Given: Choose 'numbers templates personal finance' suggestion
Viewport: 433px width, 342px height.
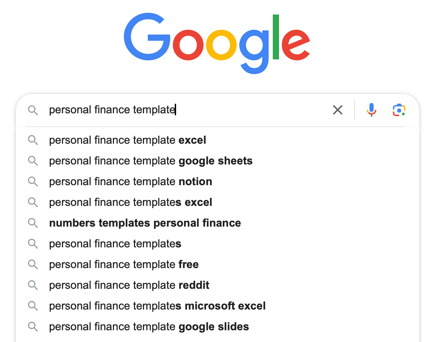Looking at the screenshot, I should [218, 223].
